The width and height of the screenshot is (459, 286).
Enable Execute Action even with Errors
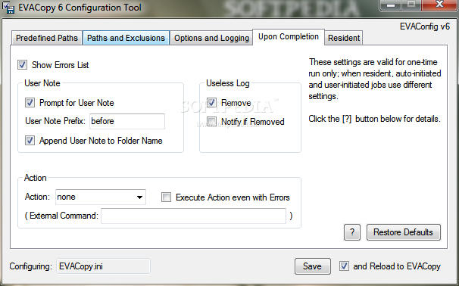click(x=166, y=197)
